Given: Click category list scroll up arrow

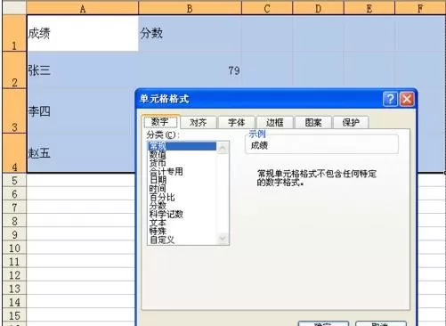Looking at the screenshot, I should pos(223,148).
